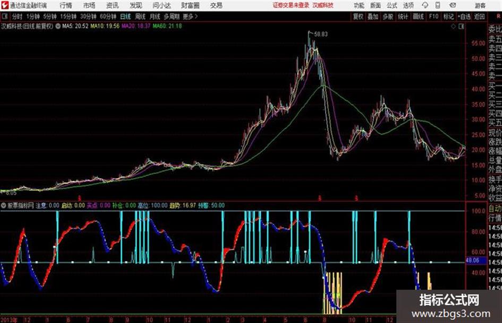The width and height of the screenshot is (502, 323).
Task: Open the 功能 menu
Action: click(359, 5)
